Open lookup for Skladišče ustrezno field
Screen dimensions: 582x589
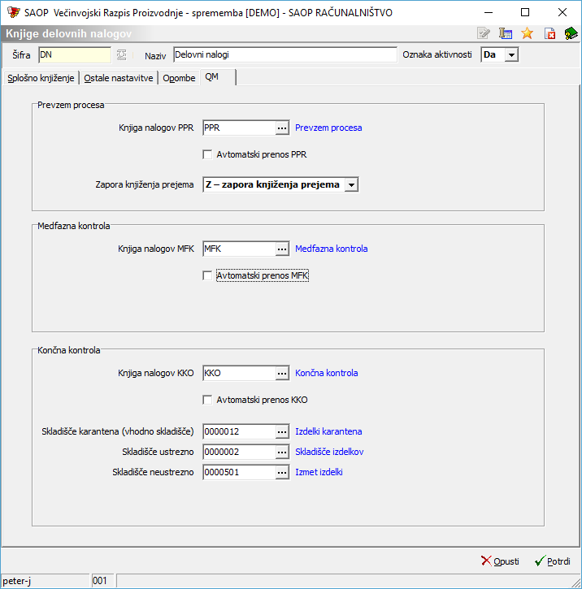282,452
